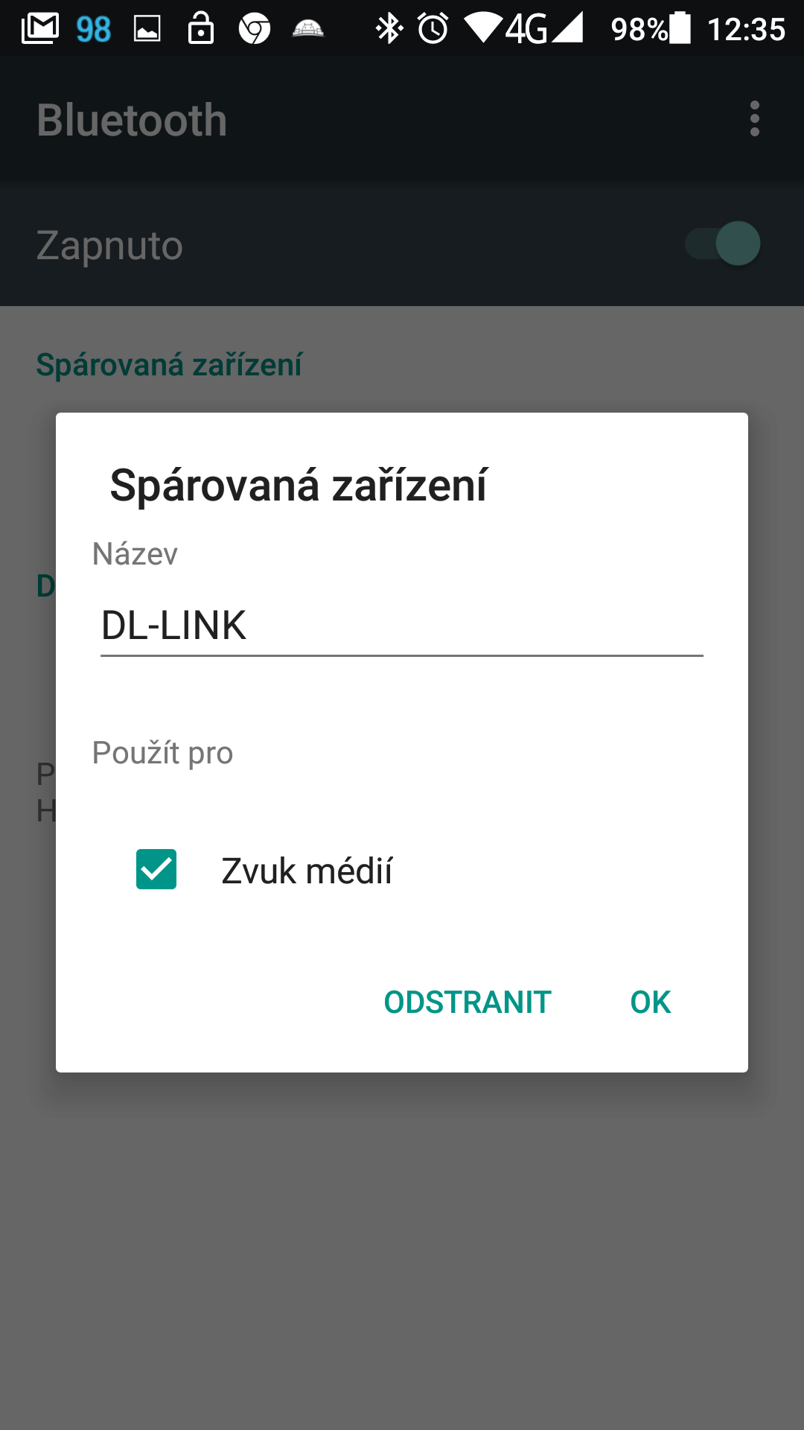Tap the Zvuk médií label

307,871
